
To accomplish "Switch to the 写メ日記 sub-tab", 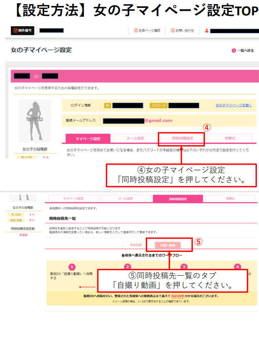I will [x=136, y=245].
